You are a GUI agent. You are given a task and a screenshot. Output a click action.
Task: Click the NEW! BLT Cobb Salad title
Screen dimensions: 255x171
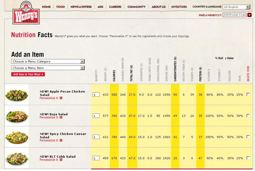coord(57,157)
